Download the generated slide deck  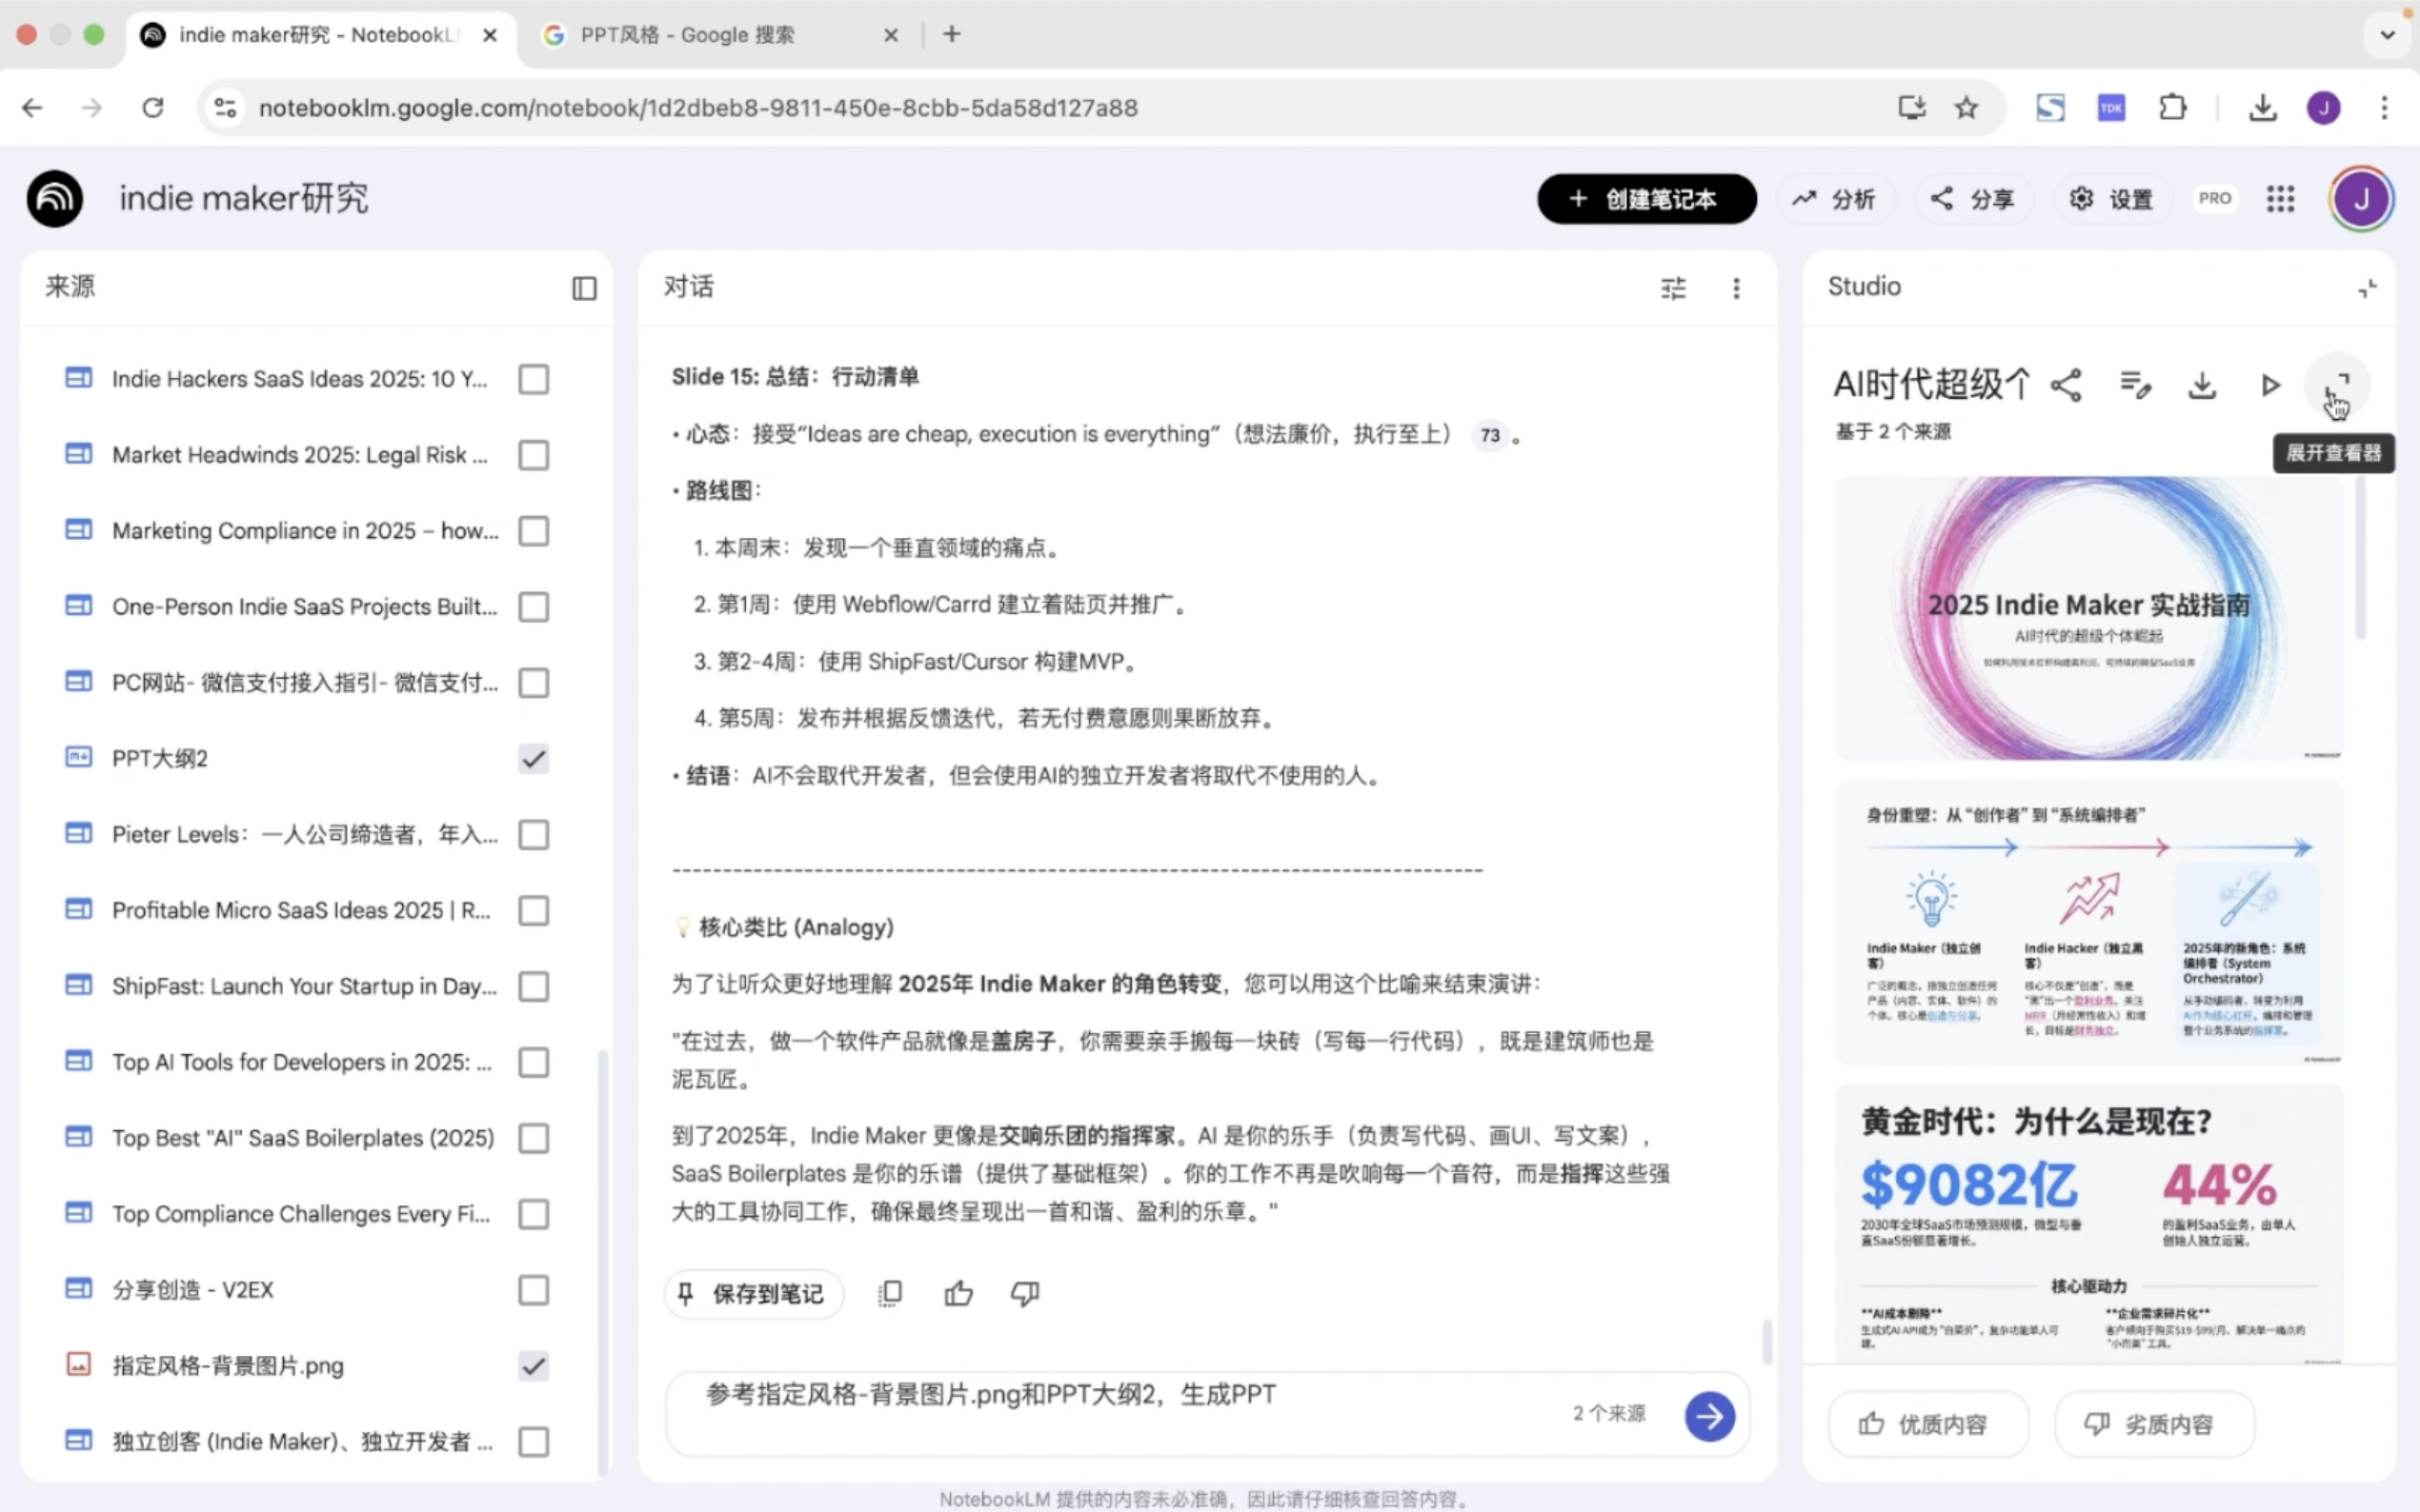point(2202,385)
